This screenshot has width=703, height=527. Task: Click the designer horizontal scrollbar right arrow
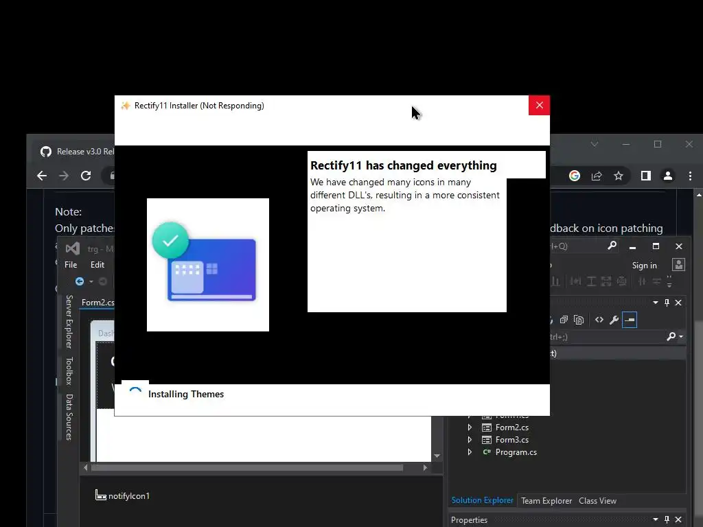click(x=426, y=467)
